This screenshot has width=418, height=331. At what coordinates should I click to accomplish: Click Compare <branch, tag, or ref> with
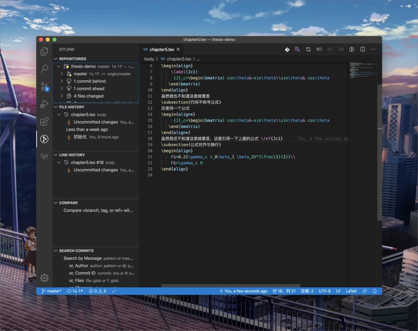click(x=96, y=210)
